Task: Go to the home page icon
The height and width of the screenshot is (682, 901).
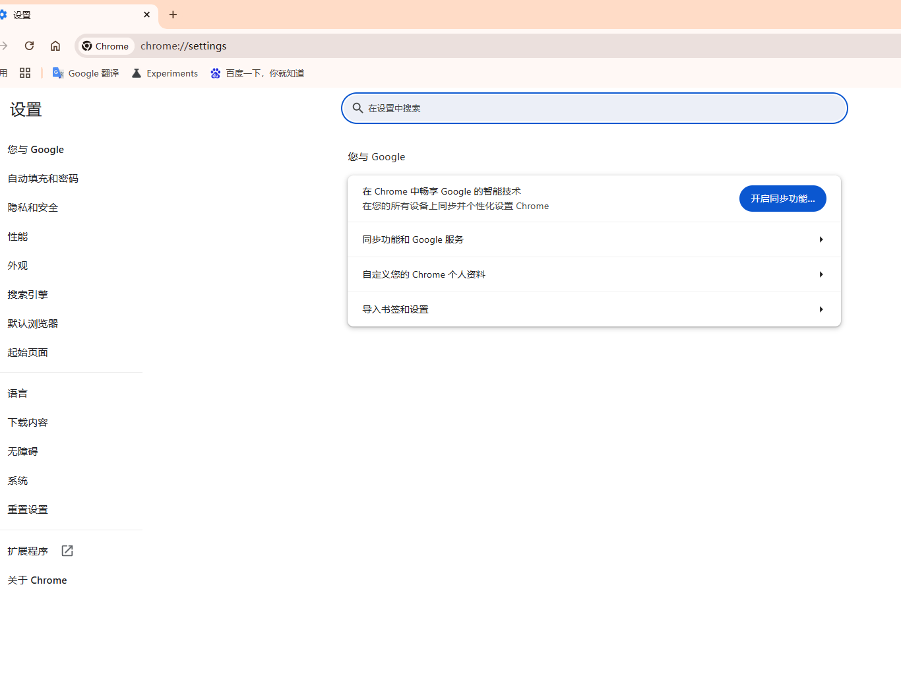Action: 55,46
